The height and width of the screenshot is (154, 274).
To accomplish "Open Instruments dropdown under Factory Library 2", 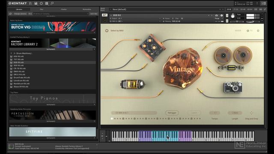I will coord(52,50).
